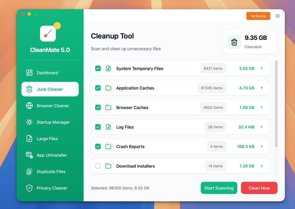
Task: Open Startup Manager section
Action: click(50, 122)
